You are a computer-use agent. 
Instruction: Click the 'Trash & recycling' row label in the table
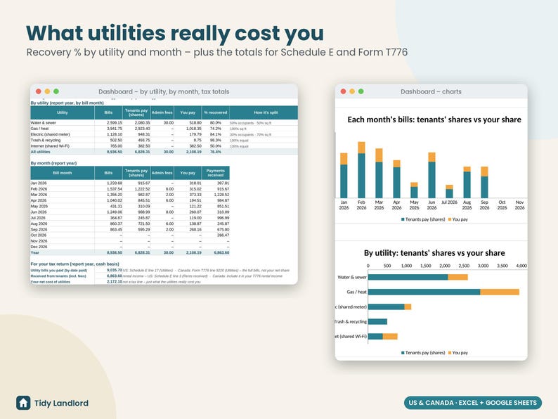[46, 141]
